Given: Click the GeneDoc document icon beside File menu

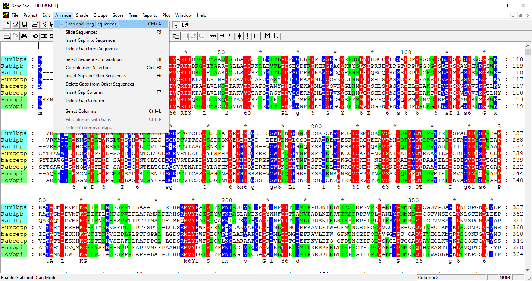Looking at the screenshot, I should [x=6, y=15].
